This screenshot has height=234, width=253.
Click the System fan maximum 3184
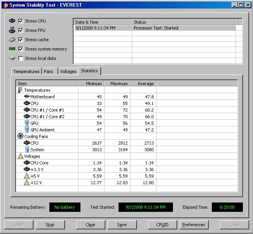click(x=123, y=150)
